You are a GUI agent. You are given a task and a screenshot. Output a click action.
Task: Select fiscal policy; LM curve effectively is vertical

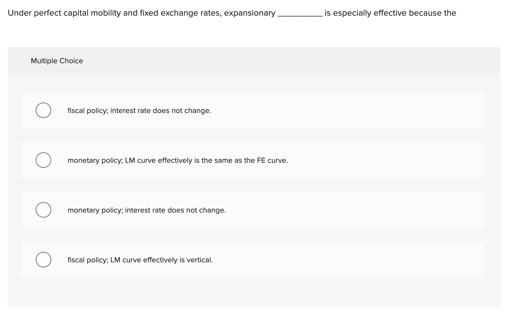pos(43,259)
